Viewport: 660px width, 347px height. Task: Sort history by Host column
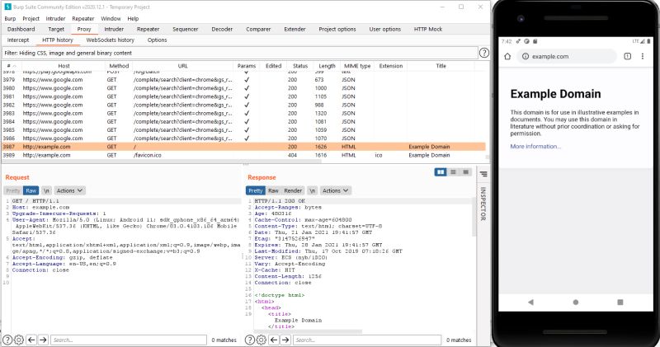coord(64,66)
